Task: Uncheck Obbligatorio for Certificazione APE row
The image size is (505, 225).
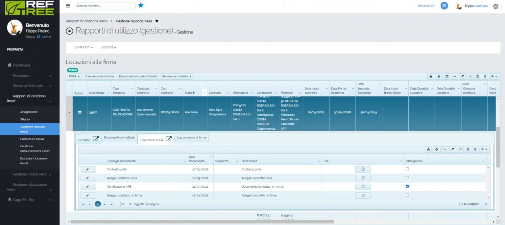Action: tap(407, 186)
